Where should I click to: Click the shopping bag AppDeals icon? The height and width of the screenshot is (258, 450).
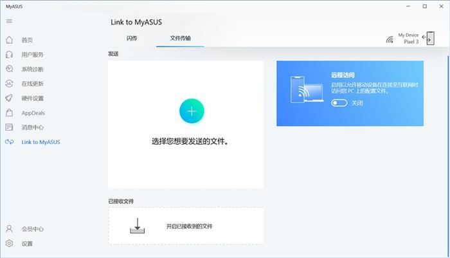click(9, 113)
